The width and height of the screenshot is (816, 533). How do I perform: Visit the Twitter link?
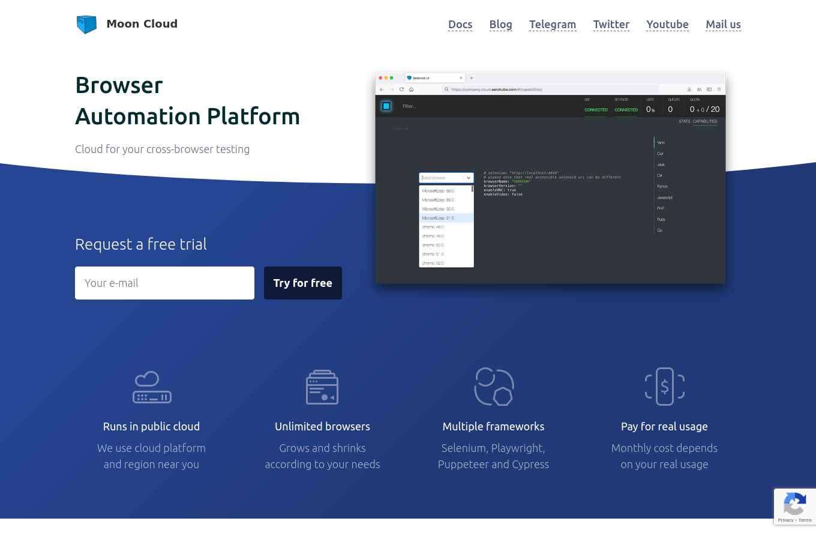[x=611, y=25]
